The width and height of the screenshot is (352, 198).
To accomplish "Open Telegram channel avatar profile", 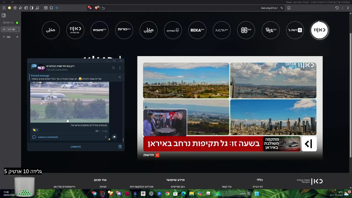I will 41,68.
